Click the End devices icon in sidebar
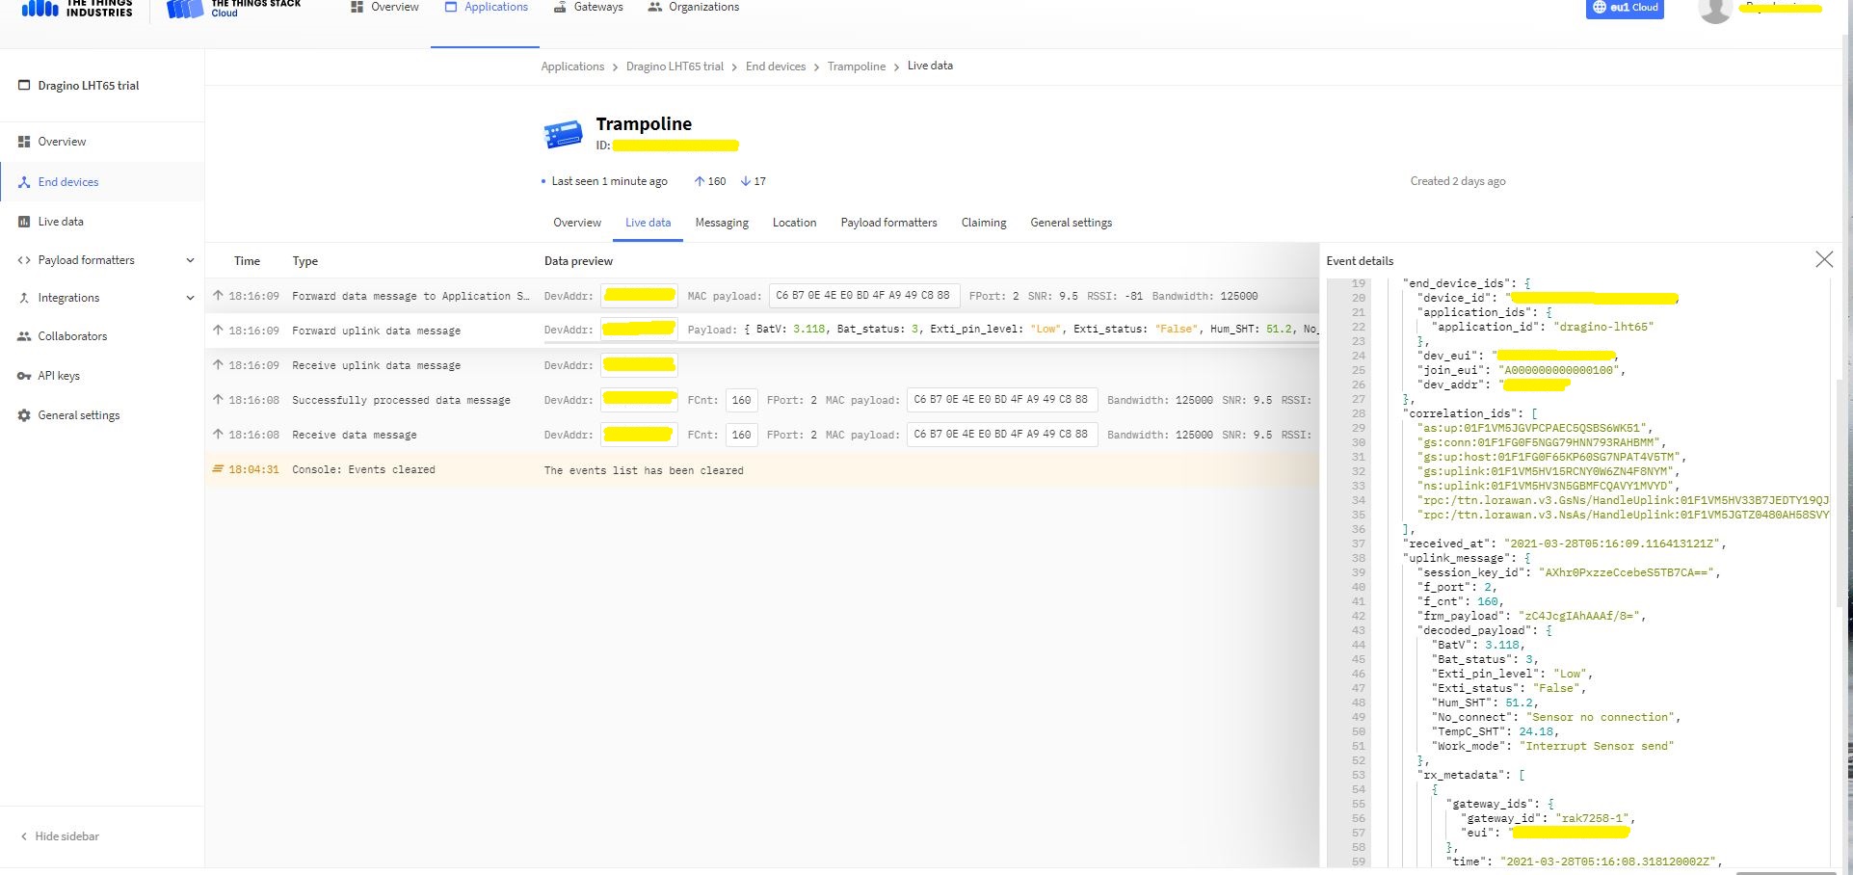 (x=24, y=182)
